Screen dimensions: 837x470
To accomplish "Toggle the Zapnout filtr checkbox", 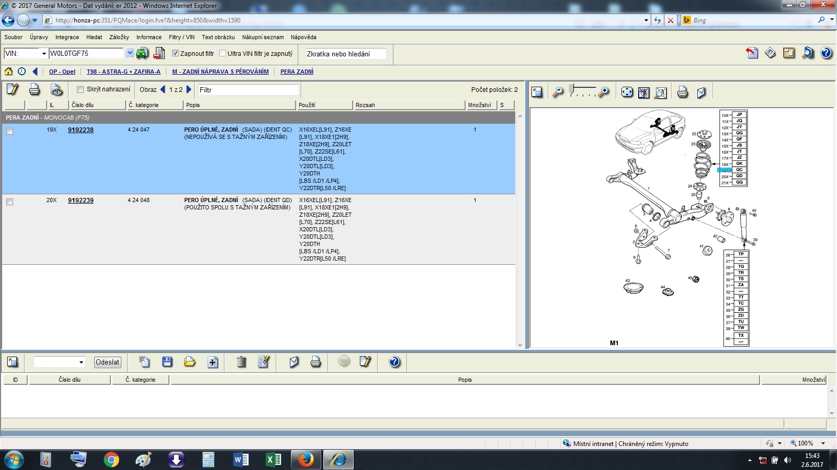I will click(x=176, y=53).
